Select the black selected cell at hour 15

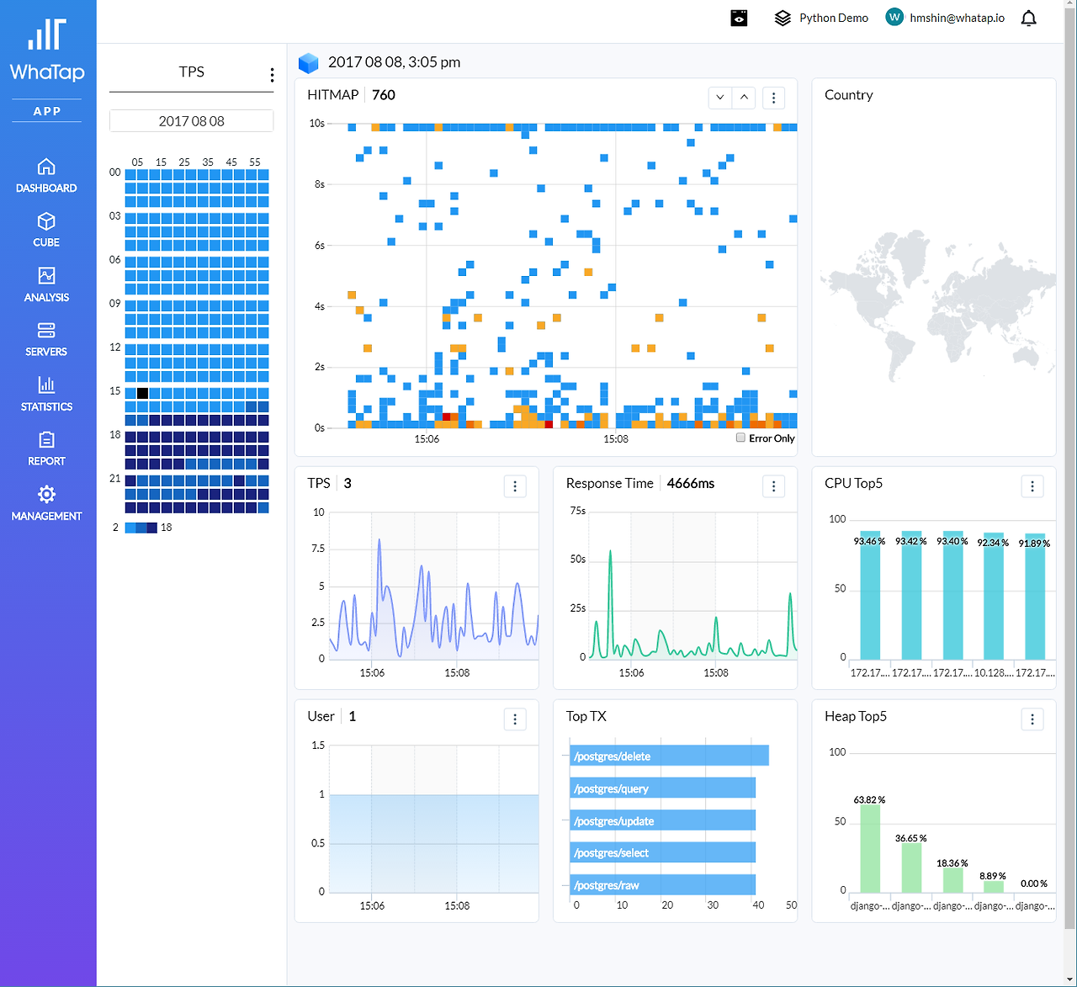[x=142, y=393]
